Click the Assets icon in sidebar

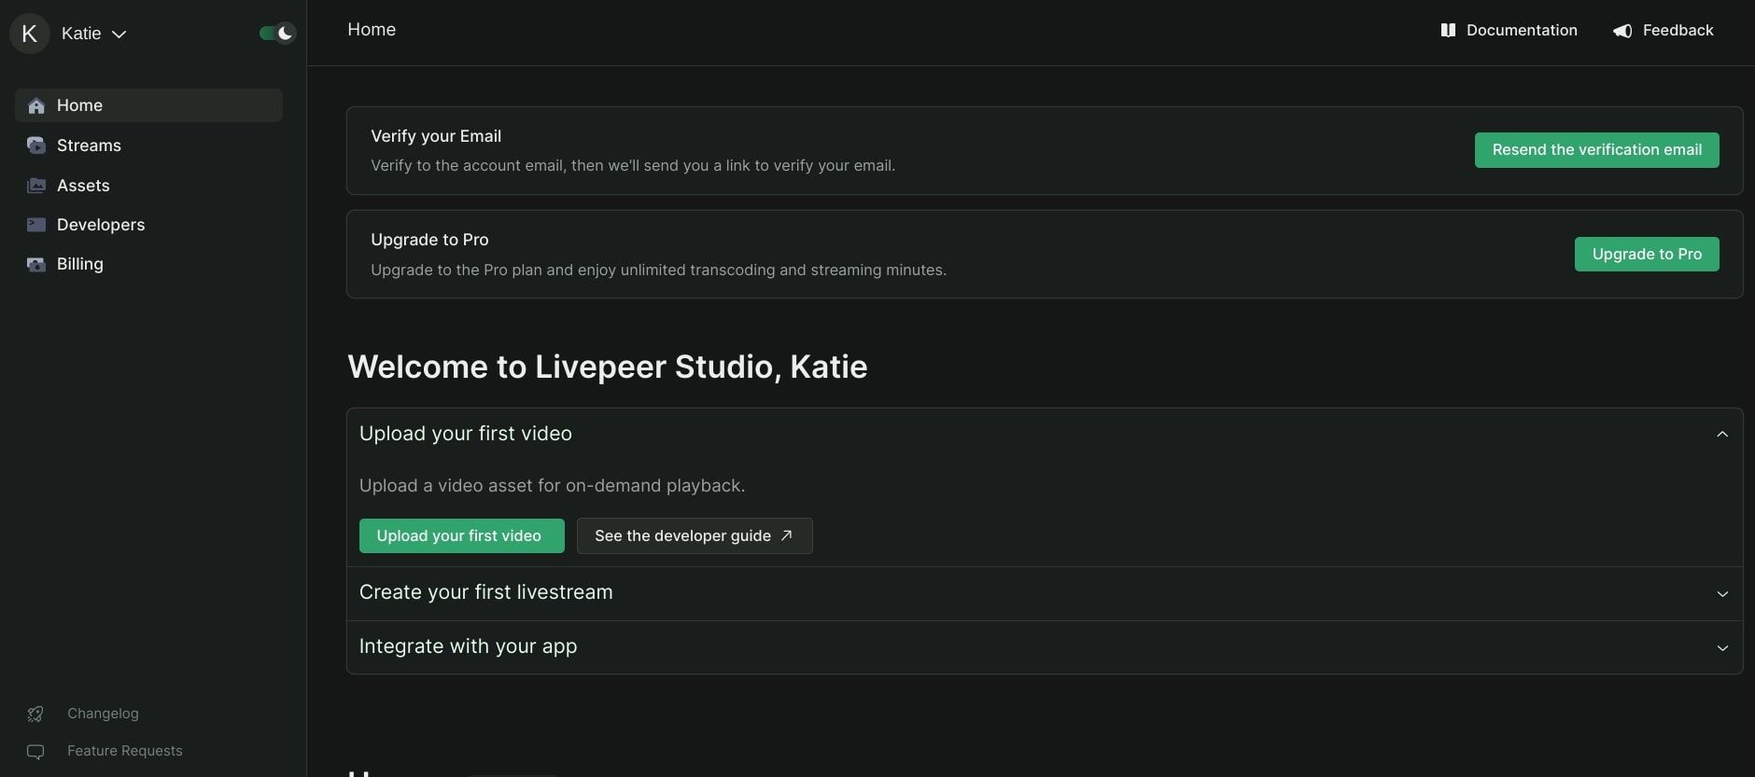[x=36, y=186]
